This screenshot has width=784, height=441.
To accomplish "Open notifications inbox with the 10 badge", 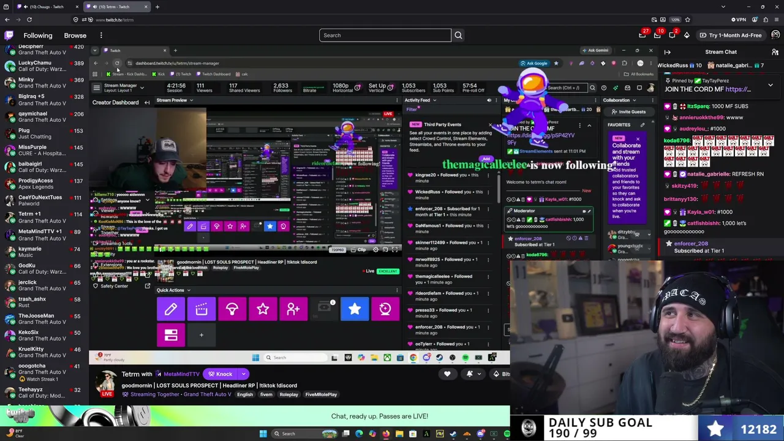I will click(x=656, y=35).
